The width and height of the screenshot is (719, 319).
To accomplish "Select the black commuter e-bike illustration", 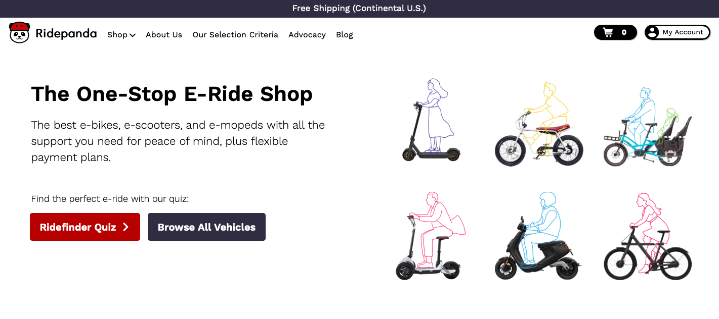I will tap(648, 237).
